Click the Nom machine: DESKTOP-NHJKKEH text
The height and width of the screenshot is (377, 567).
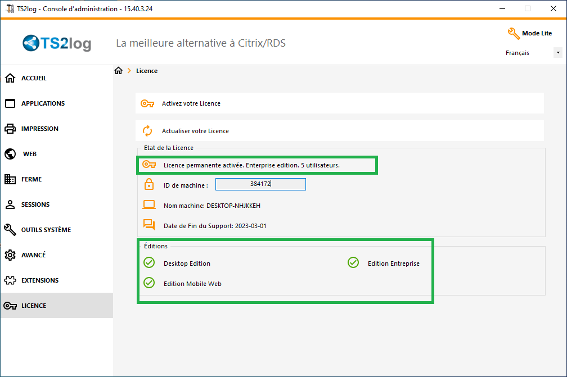click(212, 206)
